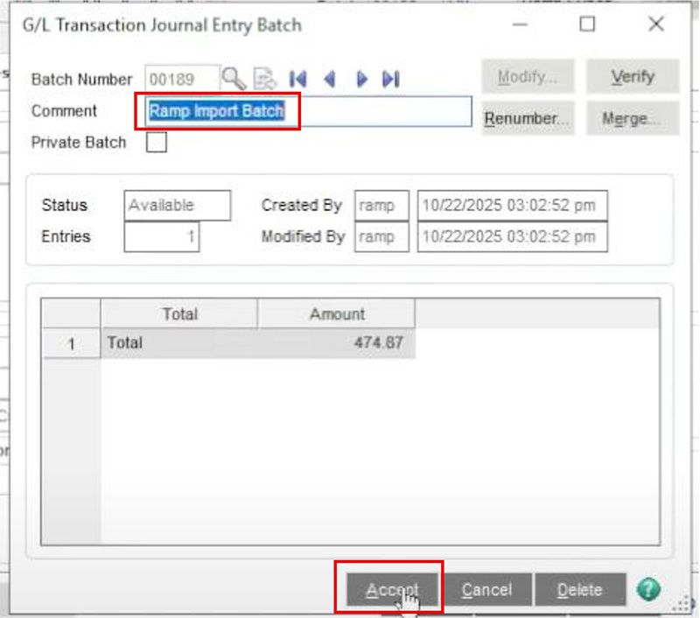Click the Verify button
Viewport: 700px width, 618px height.
point(633,77)
